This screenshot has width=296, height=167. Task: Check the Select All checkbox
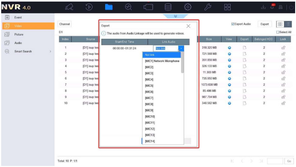278,32
